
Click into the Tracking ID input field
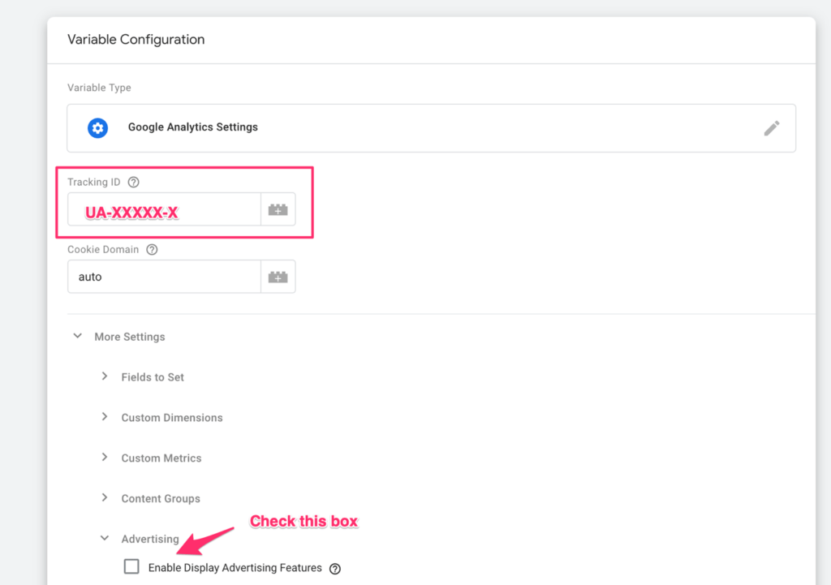click(164, 210)
